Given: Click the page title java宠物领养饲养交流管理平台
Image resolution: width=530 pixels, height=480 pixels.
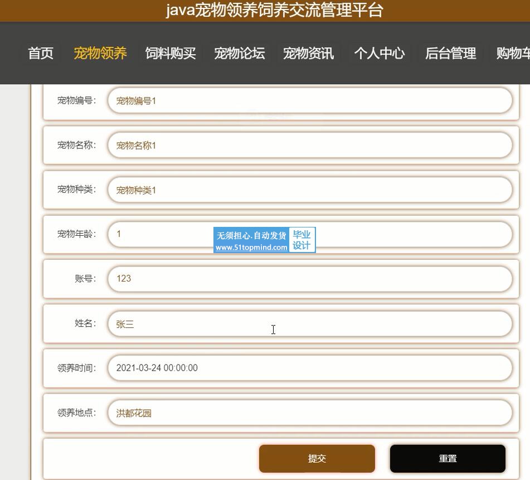Looking at the screenshot, I should [x=274, y=10].
